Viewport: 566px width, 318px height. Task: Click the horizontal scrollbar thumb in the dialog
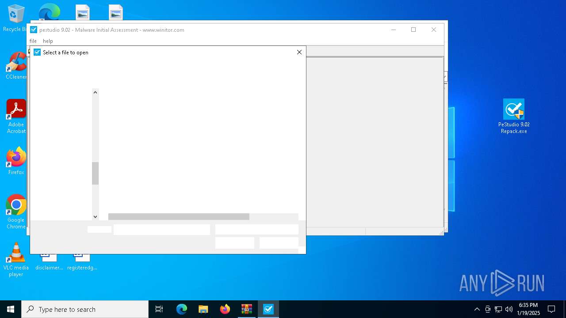click(x=179, y=216)
